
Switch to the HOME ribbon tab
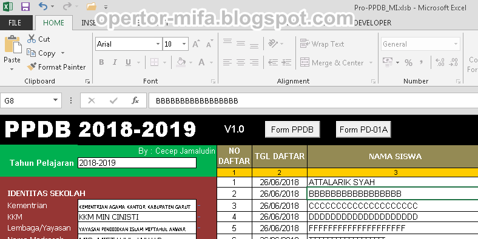[53, 23]
